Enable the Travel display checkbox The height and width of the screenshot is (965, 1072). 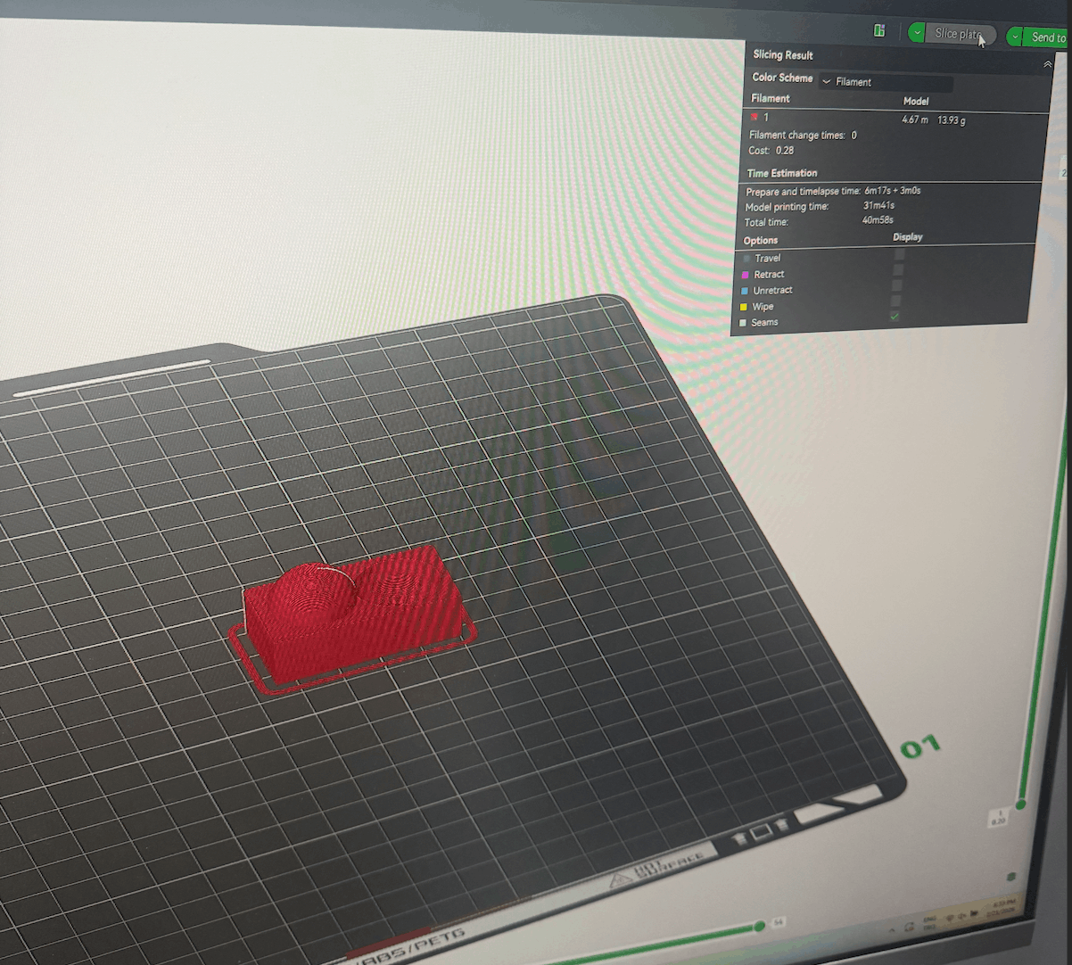tap(899, 255)
